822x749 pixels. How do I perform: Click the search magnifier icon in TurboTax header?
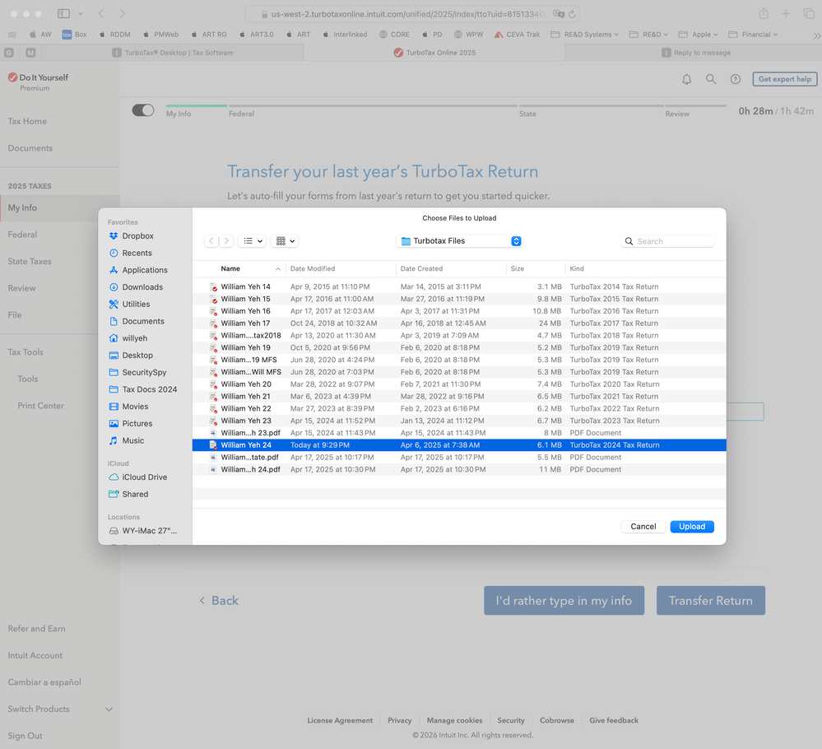[711, 79]
